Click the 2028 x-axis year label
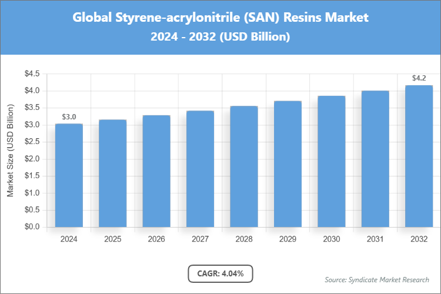 click(244, 239)
